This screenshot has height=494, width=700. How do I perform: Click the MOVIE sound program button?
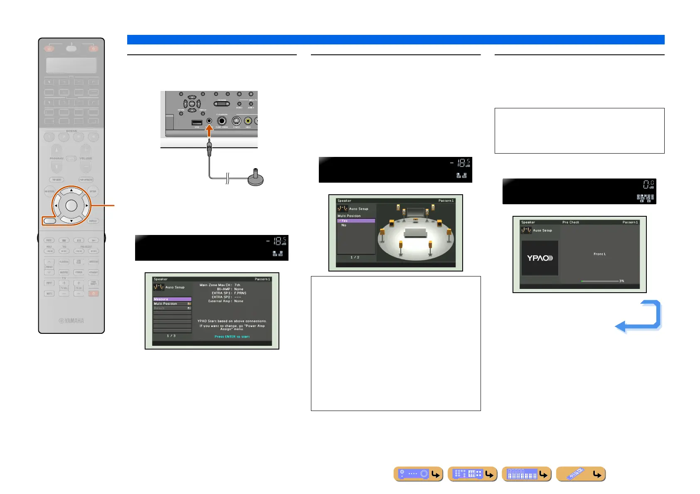pos(64,273)
